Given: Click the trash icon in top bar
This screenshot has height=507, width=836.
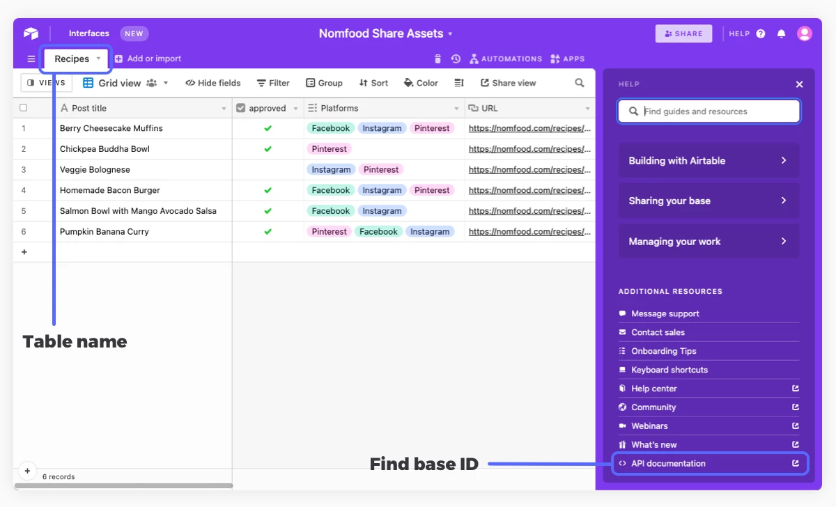Looking at the screenshot, I should pyautogui.click(x=438, y=59).
